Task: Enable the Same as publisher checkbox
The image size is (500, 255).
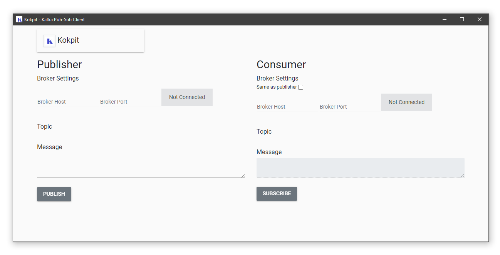Action: point(301,87)
